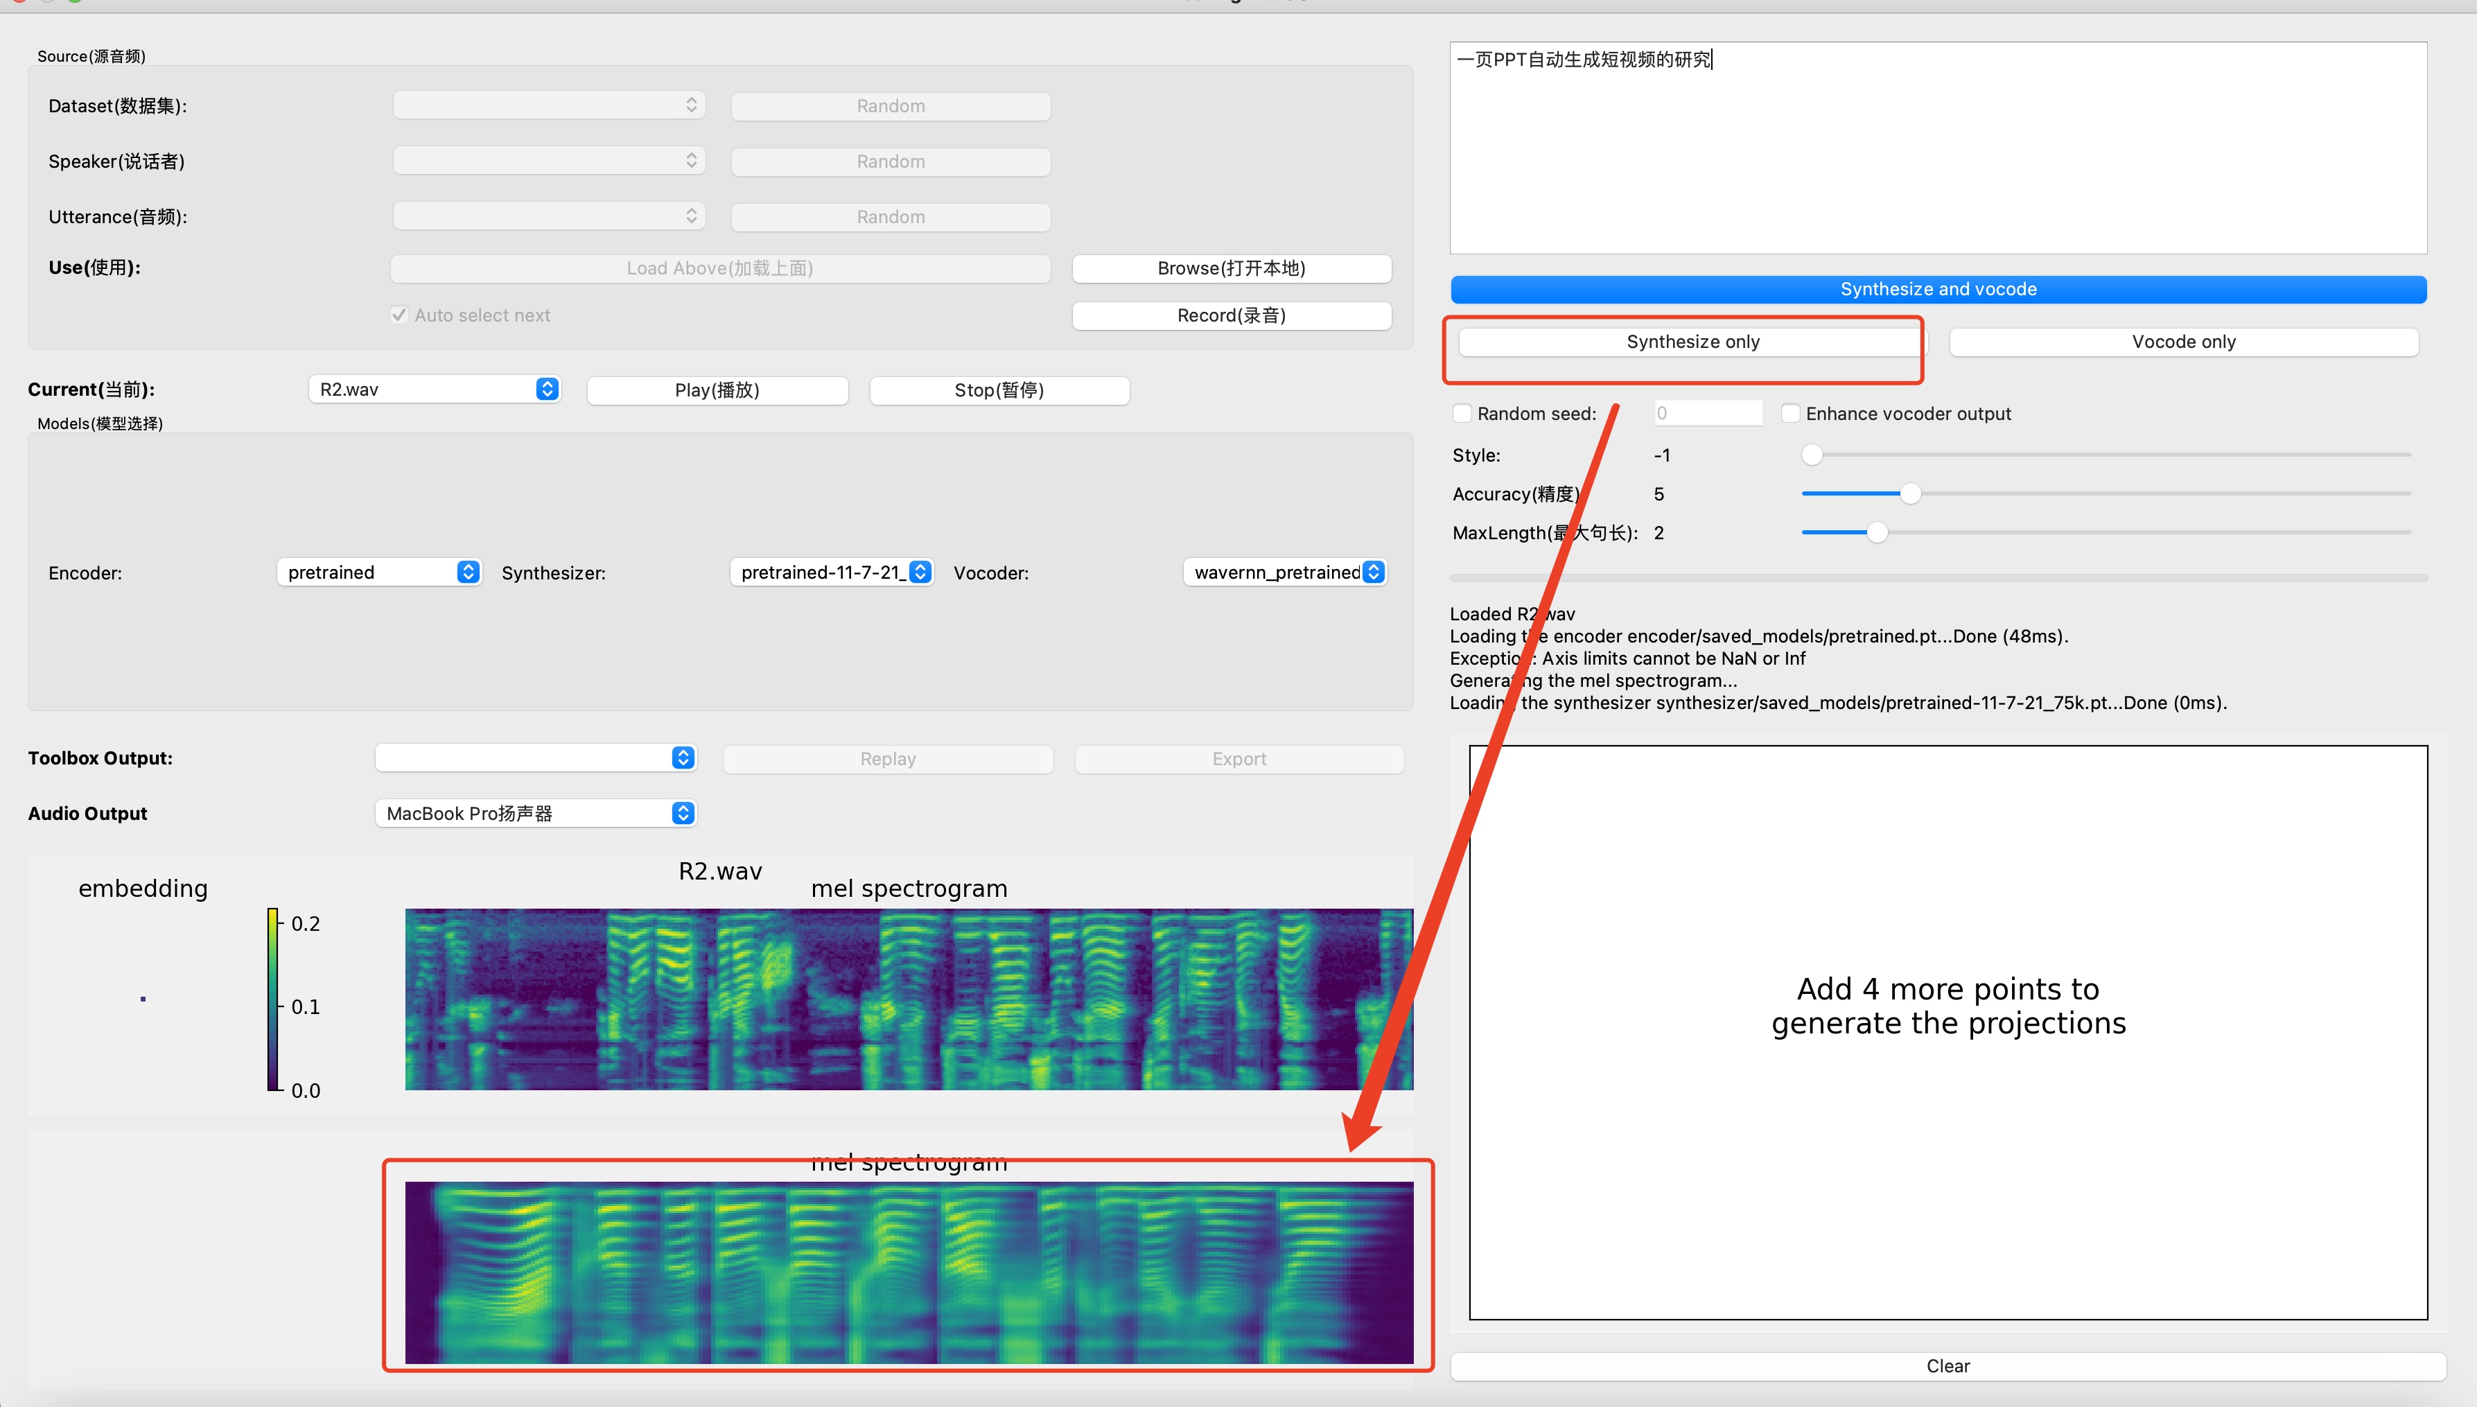
Task: Open the Synthesizer model dropdown
Action: point(831,572)
